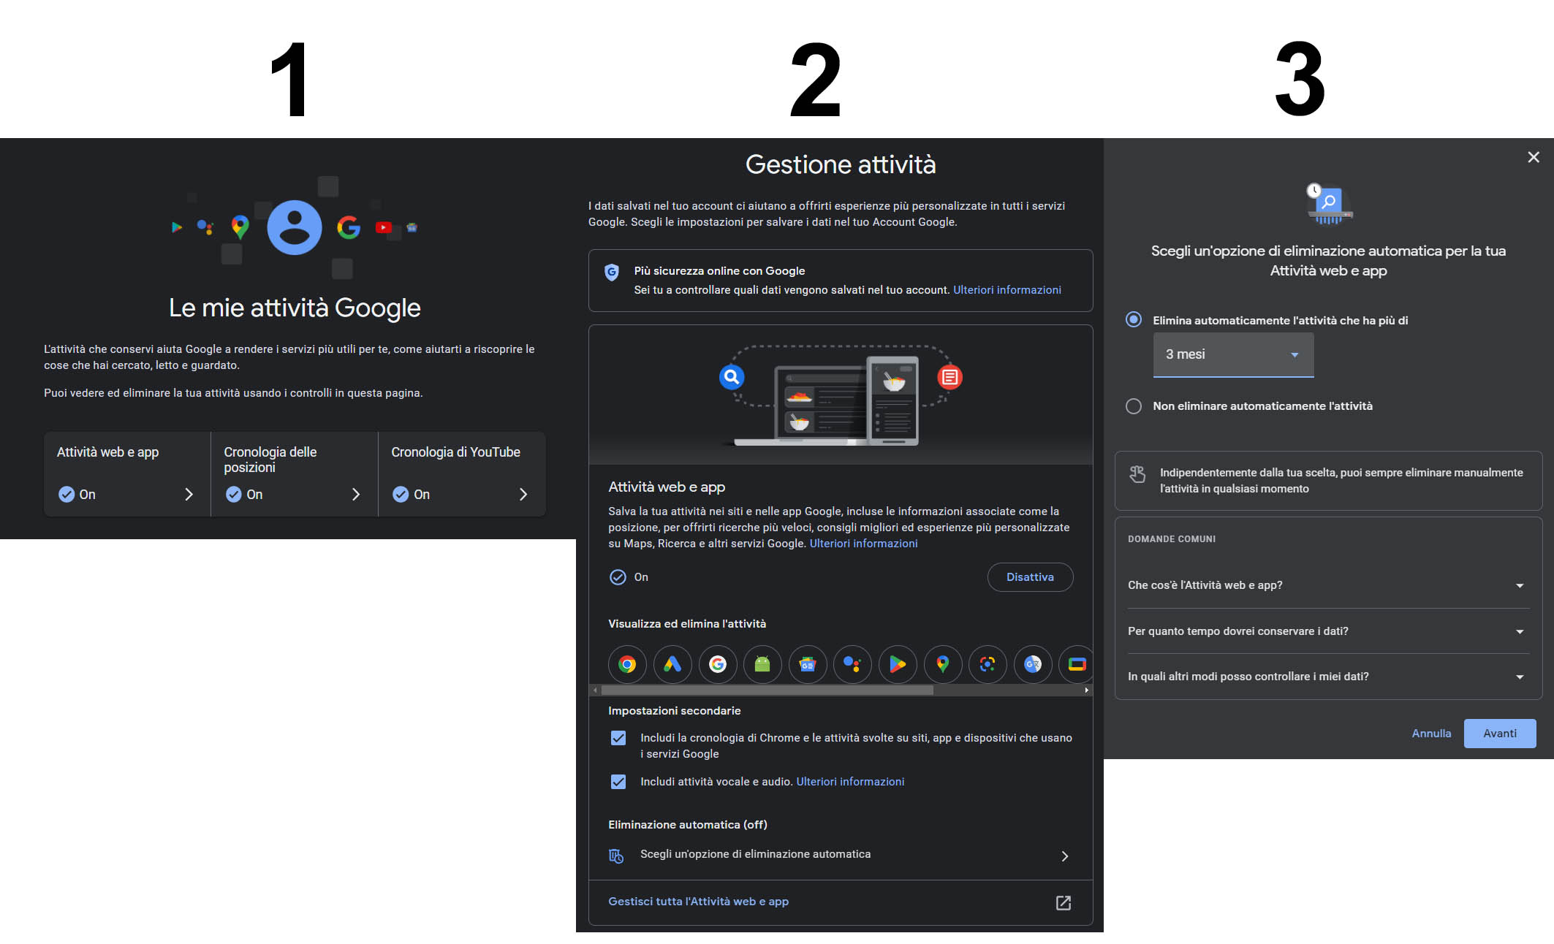This screenshot has width=1554, height=944.
Task: Open Chrome activity icon
Action: click(x=627, y=664)
